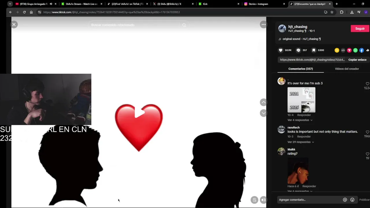
Task: Open the hjt_chasing profile avatar
Action: point(282,29)
